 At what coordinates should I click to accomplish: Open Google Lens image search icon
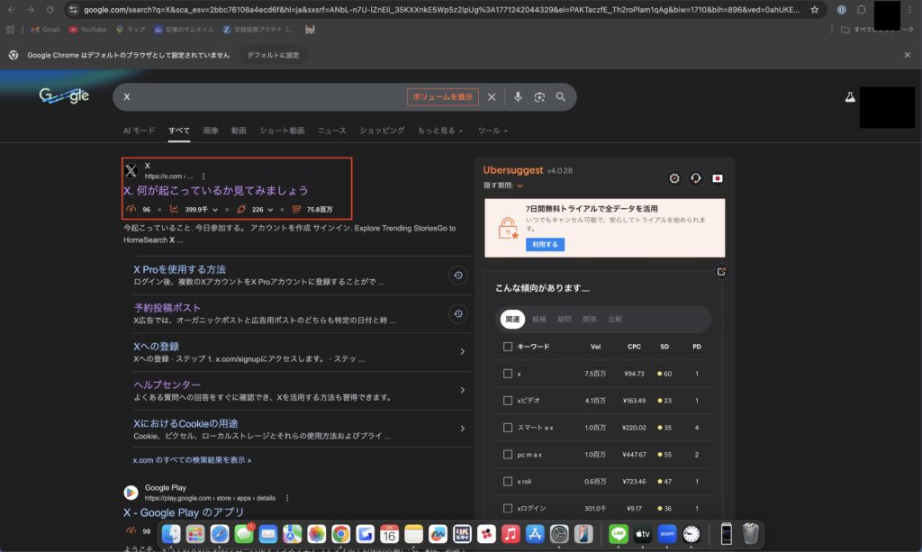(539, 96)
